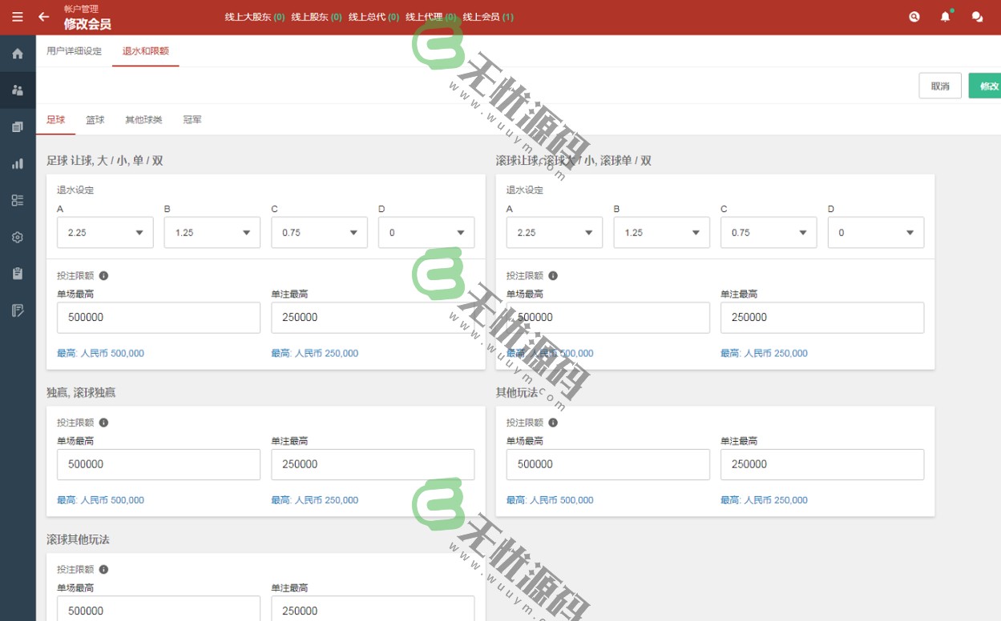Open the chat bubbles icon
1001x621 pixels.
pyautogui.click(x=977, y=17)
